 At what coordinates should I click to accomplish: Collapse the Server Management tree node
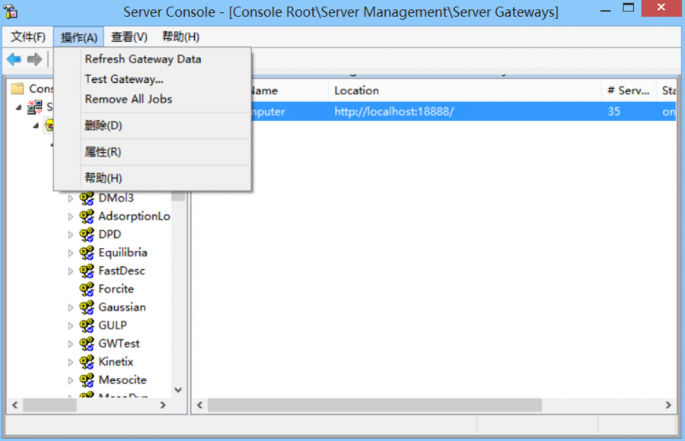coord(19,107)
